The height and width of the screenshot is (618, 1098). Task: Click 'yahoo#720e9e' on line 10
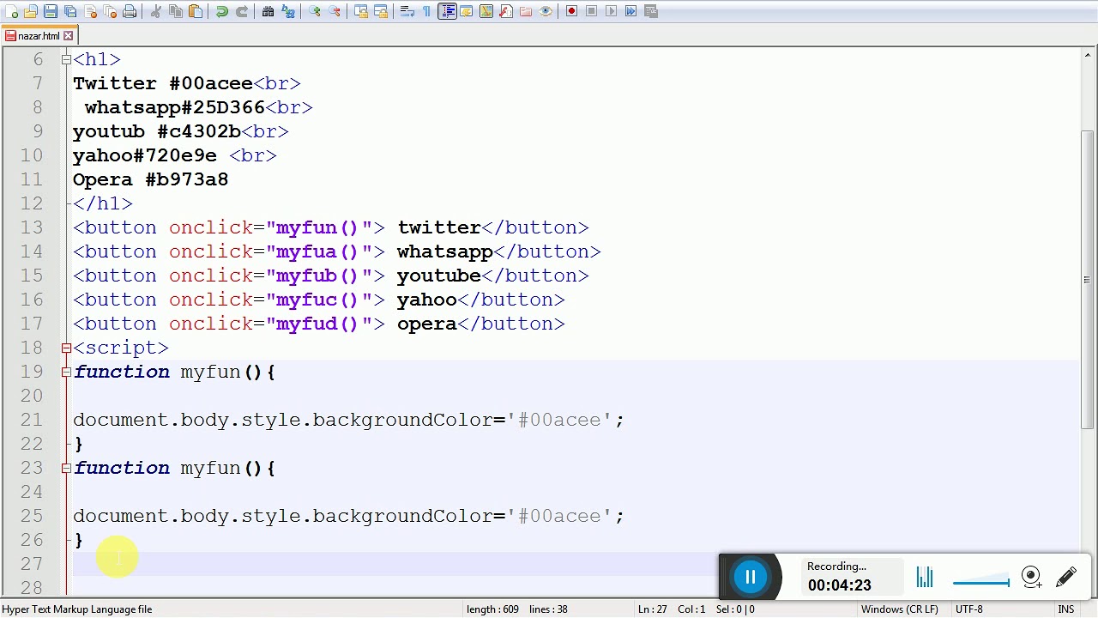[x=144, y=155]
